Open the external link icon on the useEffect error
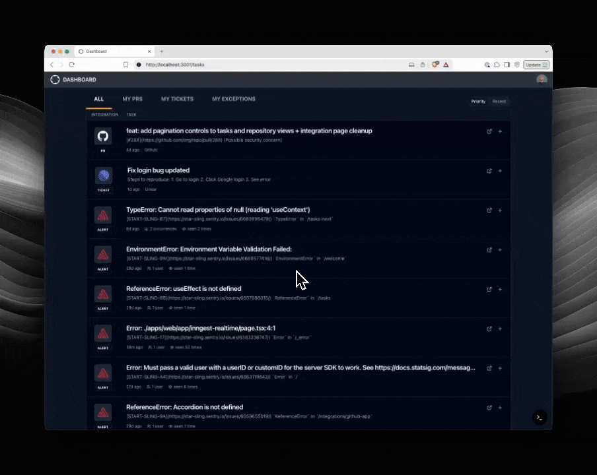 click(x=489, y=289)
